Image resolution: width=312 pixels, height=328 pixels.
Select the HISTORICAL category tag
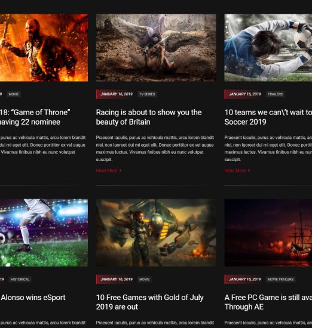click(x=20, y=279)
